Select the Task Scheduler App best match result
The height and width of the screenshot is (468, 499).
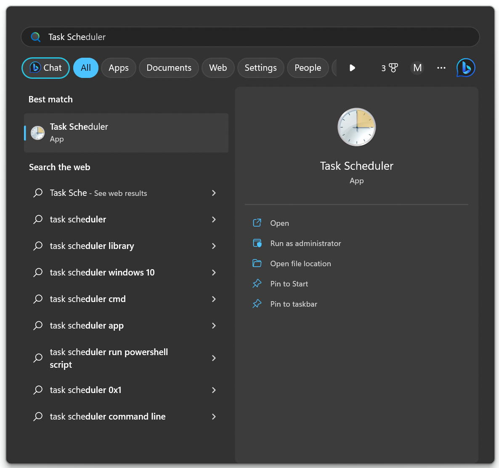pyautogui.click(x=126, y=133)
